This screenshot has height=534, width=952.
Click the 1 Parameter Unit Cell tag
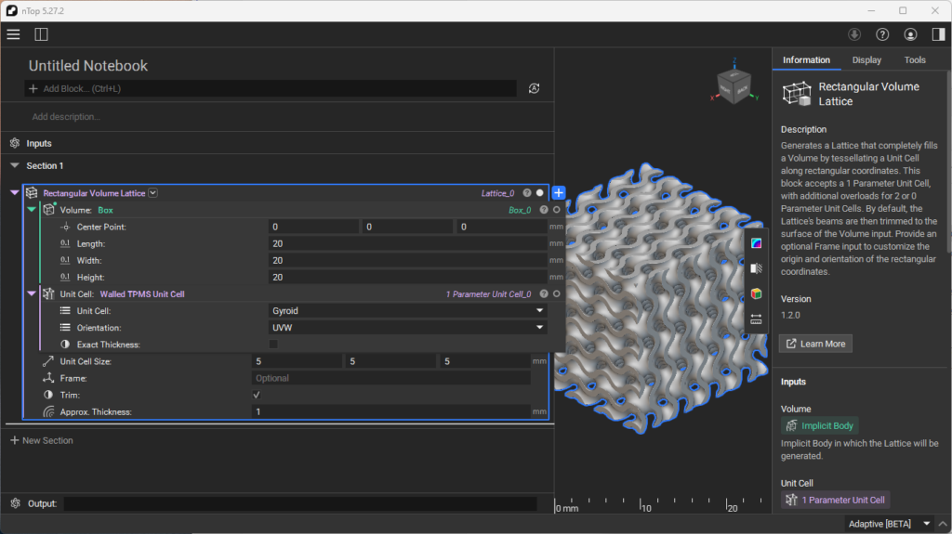point(836,500)
